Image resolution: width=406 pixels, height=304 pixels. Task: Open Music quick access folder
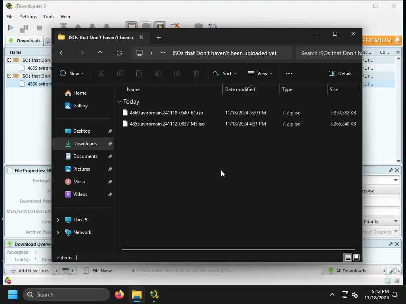pos(76,182)
